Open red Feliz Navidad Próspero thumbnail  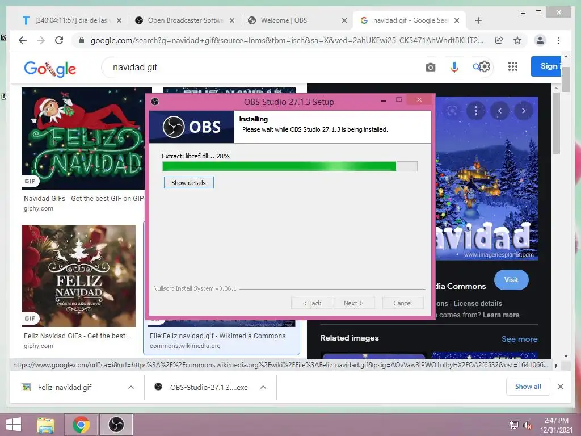point(79,276)
